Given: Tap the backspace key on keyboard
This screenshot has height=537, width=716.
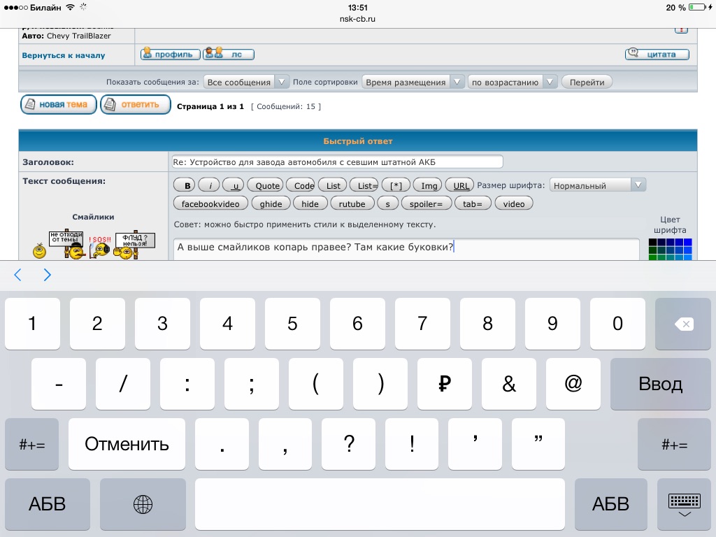Looking at the screenshot, I should click(683, 324).
